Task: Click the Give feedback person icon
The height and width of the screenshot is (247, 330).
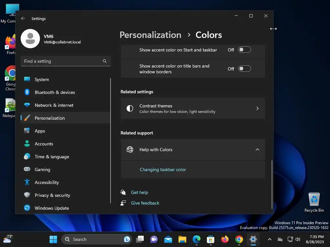Action: [123, 203]
